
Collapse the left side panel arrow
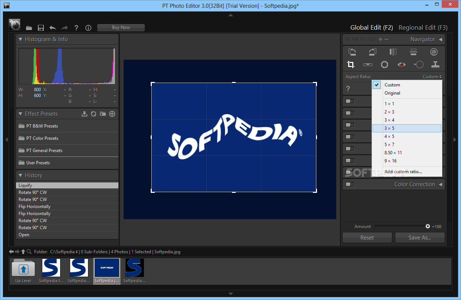point(6,139)
